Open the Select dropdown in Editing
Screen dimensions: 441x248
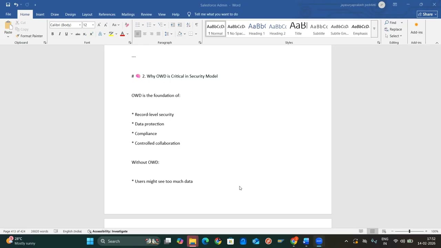393,36
